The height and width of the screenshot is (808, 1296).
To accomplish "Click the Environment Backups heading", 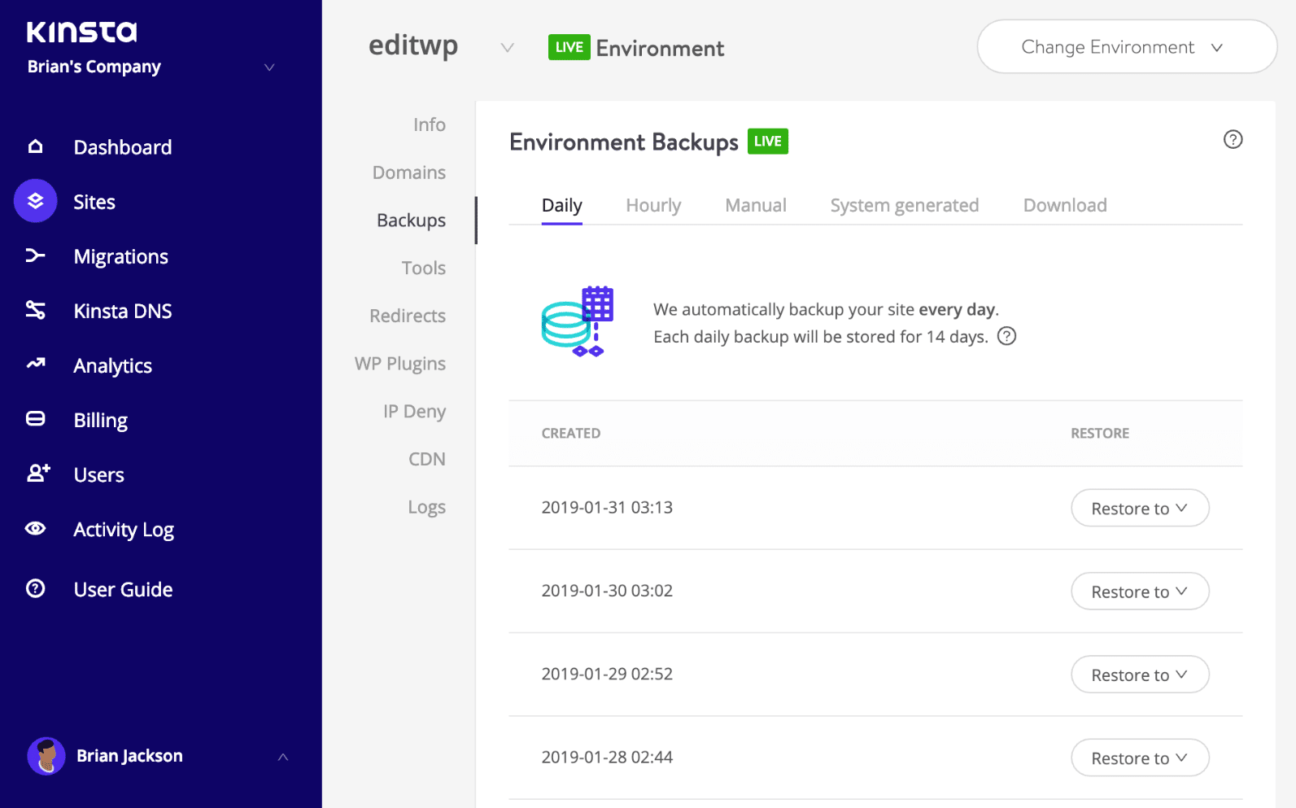I will click(624, 142).
